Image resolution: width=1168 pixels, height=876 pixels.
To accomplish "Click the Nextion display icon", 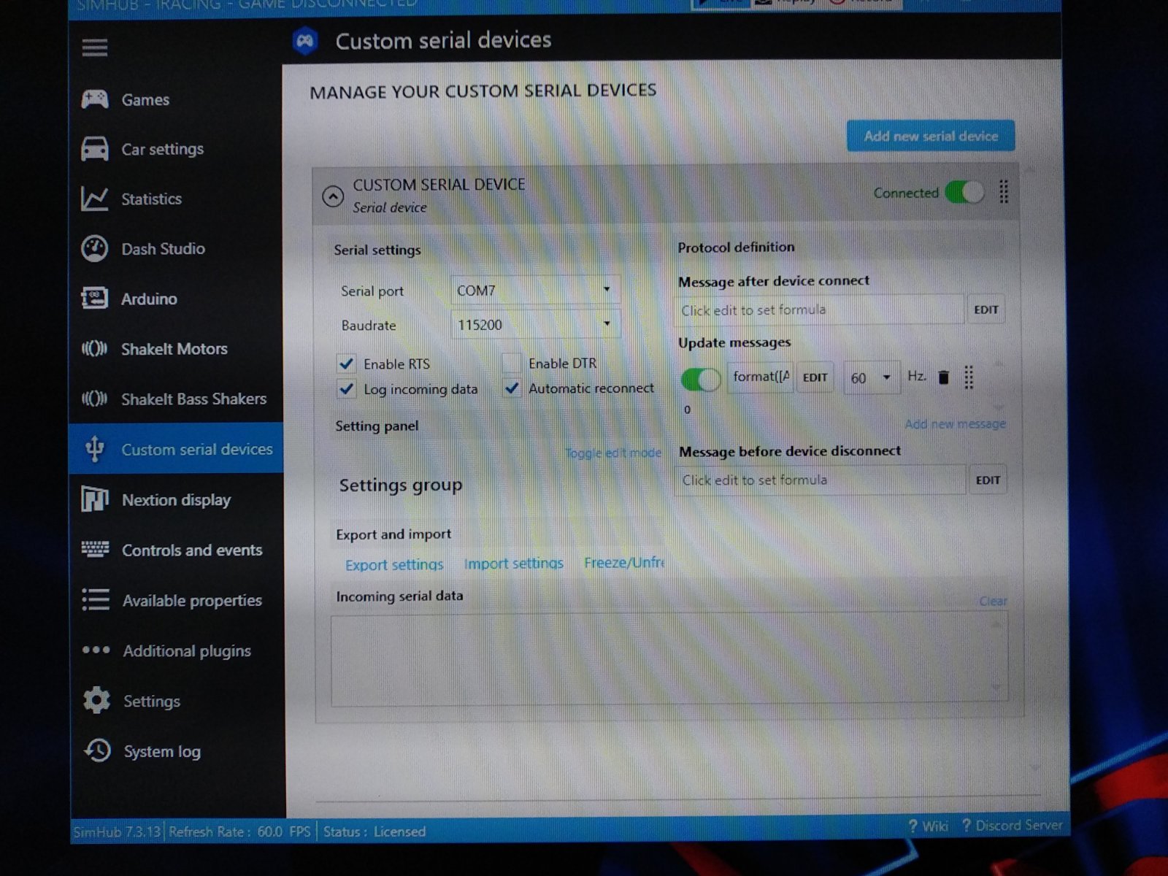I will click(x=95, y=499).
